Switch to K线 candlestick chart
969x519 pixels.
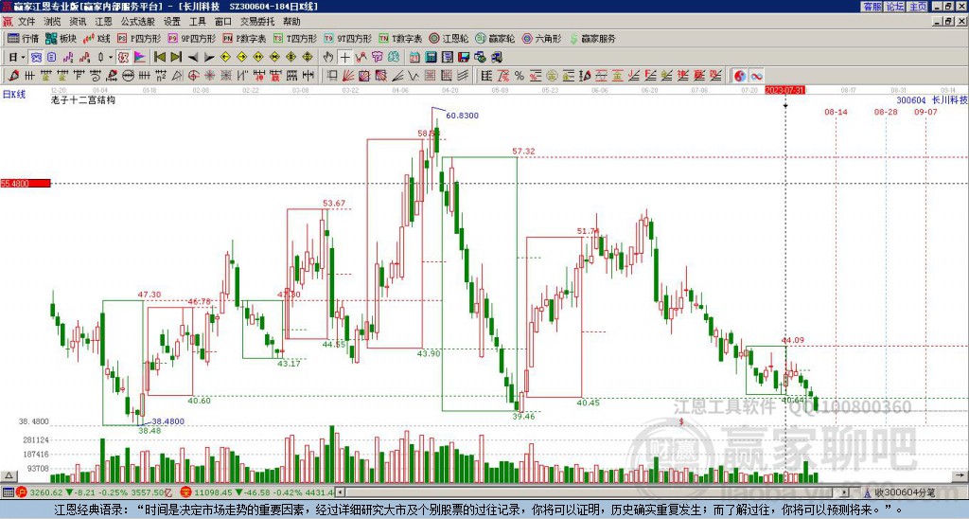coord(96,38)
